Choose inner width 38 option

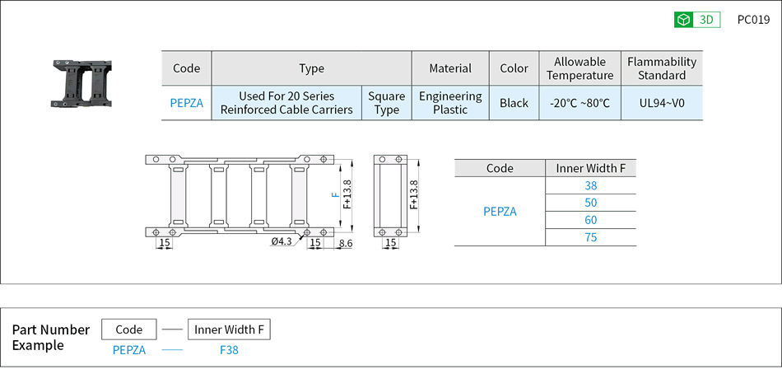coord(590,186)
